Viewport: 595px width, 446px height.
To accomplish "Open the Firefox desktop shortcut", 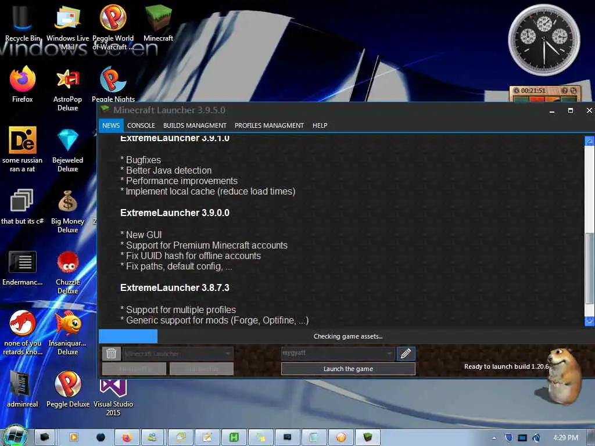I will pyautogui.click(x=23, y=84).
